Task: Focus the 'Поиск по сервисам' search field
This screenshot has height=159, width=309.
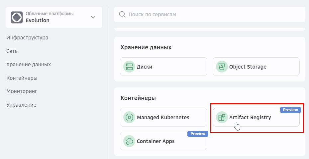Action: (213, 14)
